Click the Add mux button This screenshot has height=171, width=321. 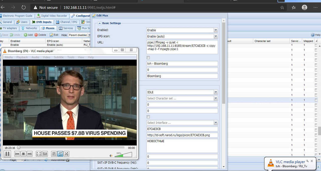(x=28, y=35)
